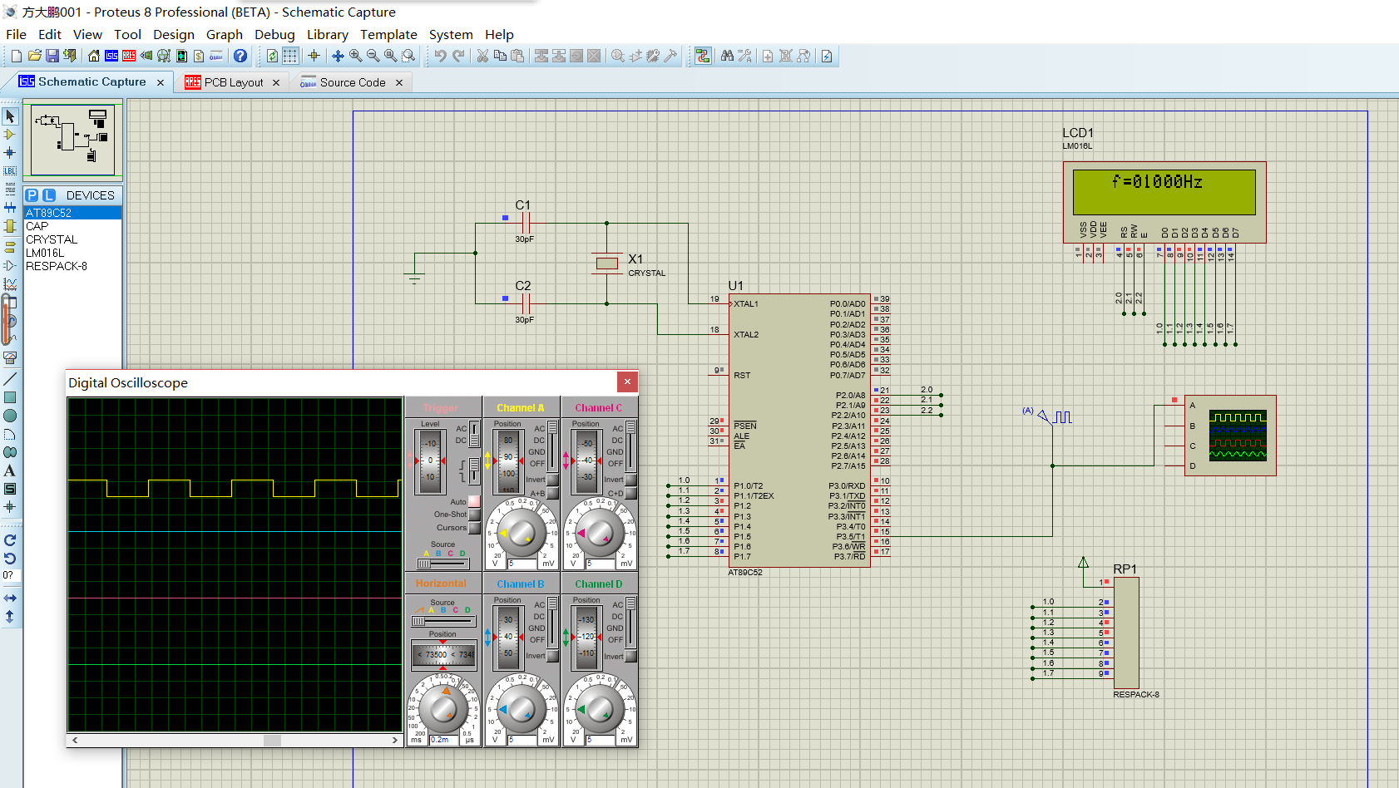
Task: Select 2D Graphics Circle tool
Action: coord(10,416)
